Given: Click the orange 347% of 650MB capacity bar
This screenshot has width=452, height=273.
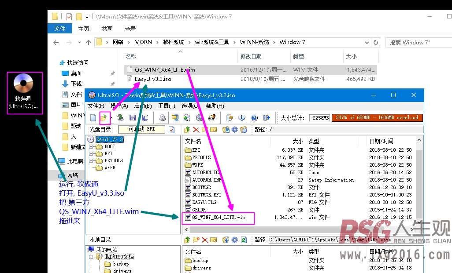Looking at the screenshot, I should [377, 118].
